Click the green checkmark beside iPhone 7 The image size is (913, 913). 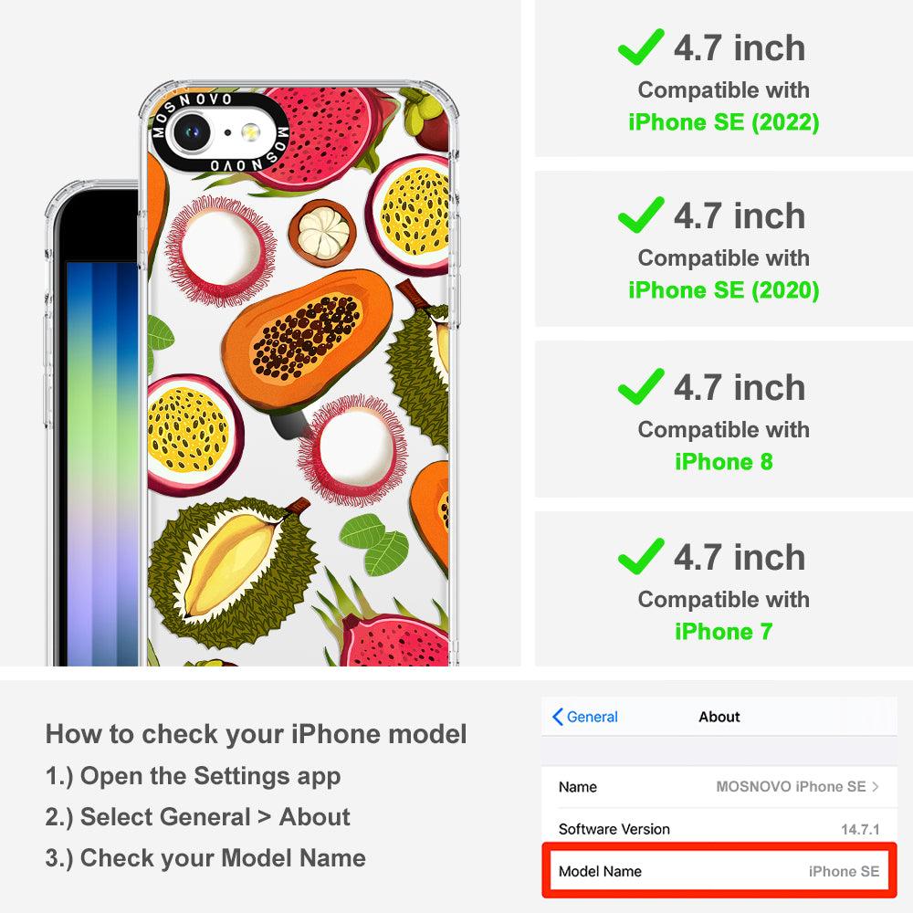641,556
